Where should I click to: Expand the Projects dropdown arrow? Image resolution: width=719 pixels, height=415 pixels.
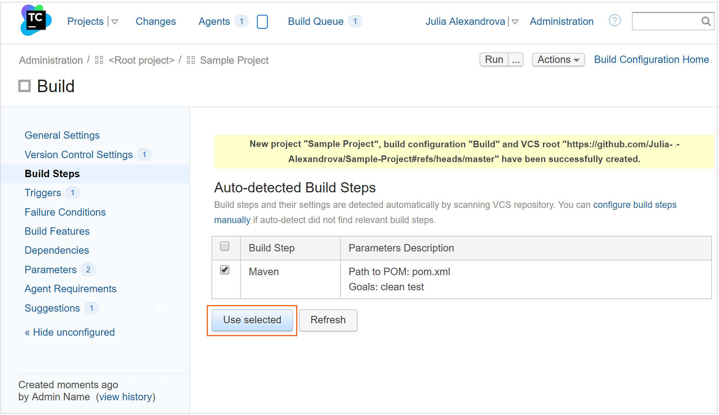[x=115, y=22]
